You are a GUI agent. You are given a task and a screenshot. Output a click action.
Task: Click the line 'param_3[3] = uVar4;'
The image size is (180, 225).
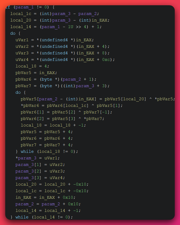(x=40, y=178)
